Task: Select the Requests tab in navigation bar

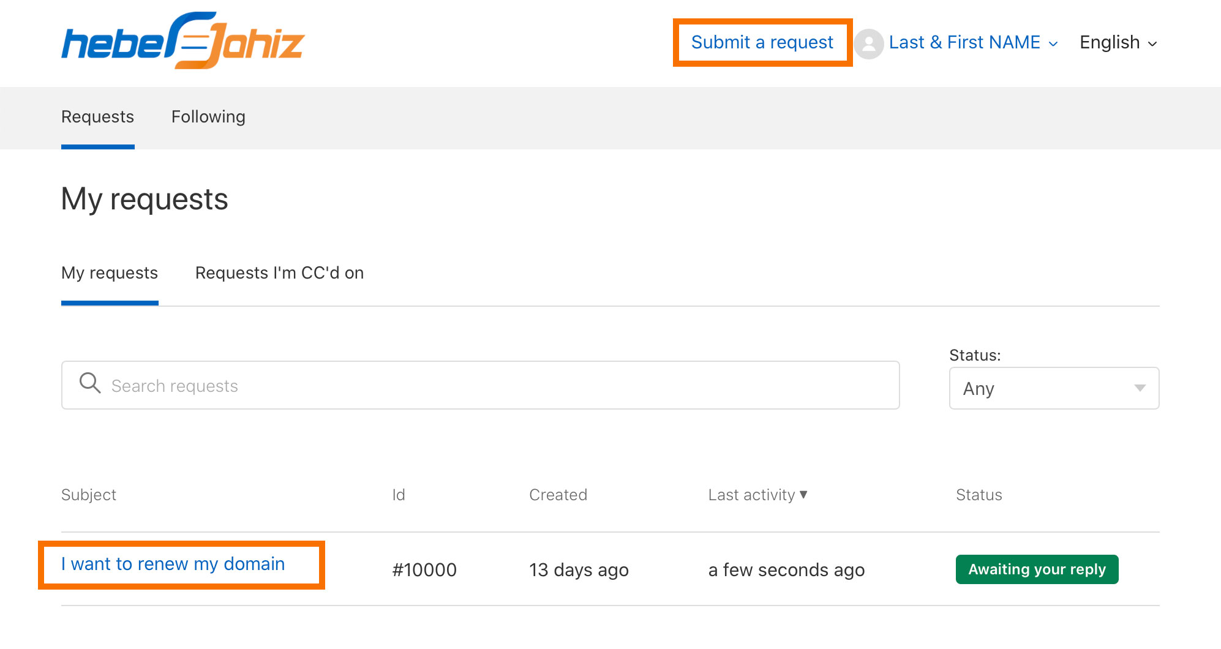Action: click(97, 116)
